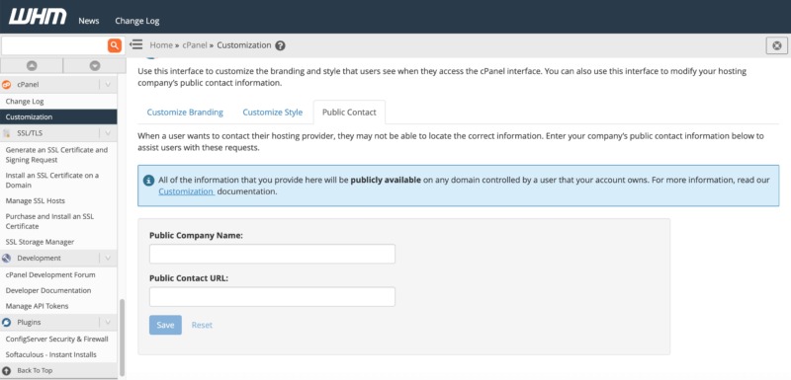Click the Plugins section icon
Screen dimensions: 791x380
pyautogui.click(x=7, y=322)
